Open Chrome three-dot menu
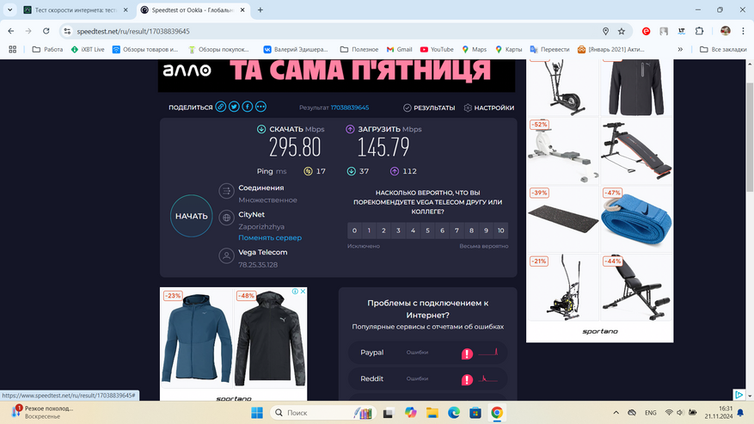Viewport: 754px width, 424px height. pos(743,31)
